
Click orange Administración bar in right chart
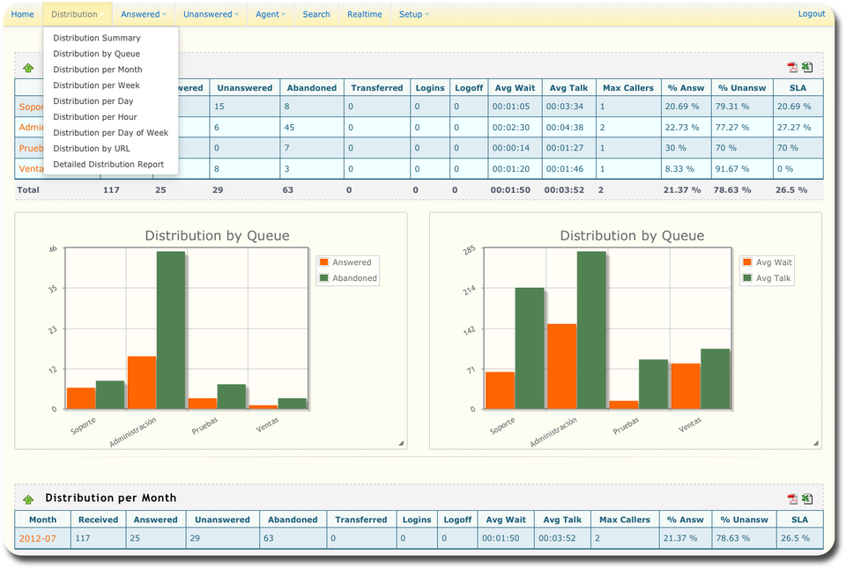(x=561, y=366)
